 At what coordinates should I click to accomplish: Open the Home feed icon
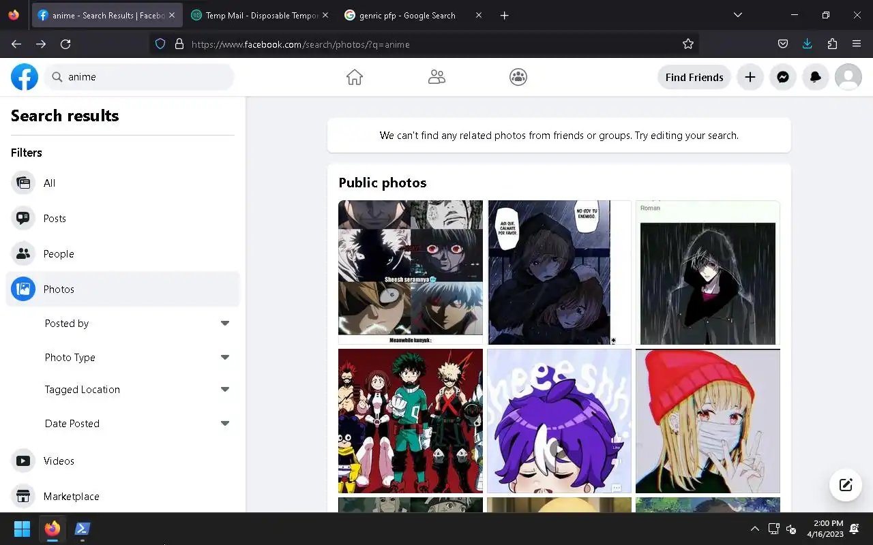point(355,77)
